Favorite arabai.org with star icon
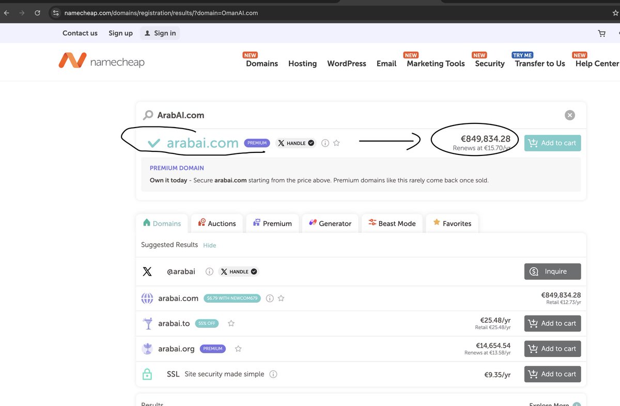The width and height of the screenshot is (620, 406). point(238,349)
